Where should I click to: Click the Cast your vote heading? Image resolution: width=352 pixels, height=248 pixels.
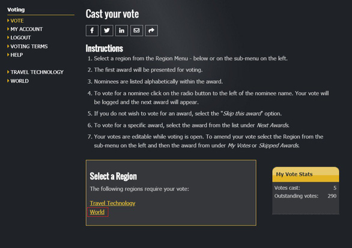point(112,14)
